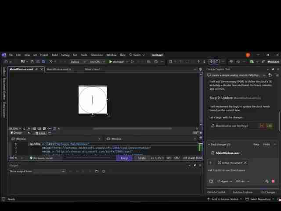Open the View menu
281x211 pixels.
[27, 55]
